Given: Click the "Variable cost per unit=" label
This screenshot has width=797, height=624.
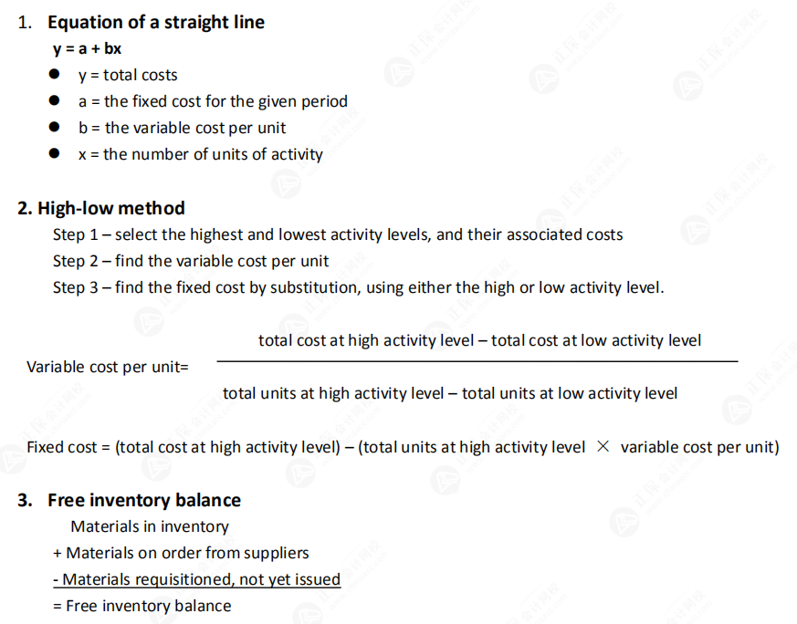Looking at the screenshot, I should point(108,367).
